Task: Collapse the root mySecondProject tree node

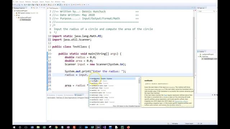Action: coord(13,11)
